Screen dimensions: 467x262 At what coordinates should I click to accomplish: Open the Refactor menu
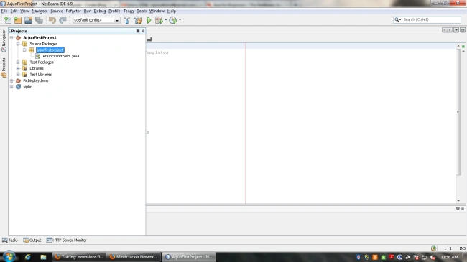[x=73, y=11]
